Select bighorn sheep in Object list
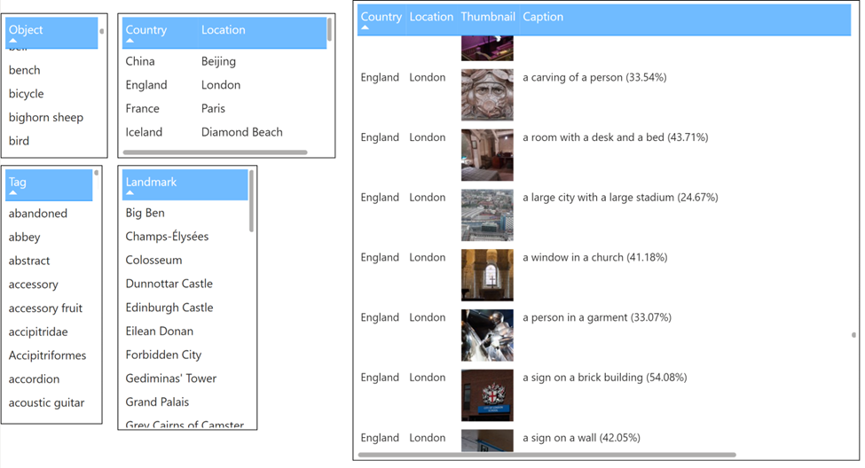The height and width of the screenshot is (468, 865). point(46,118)
